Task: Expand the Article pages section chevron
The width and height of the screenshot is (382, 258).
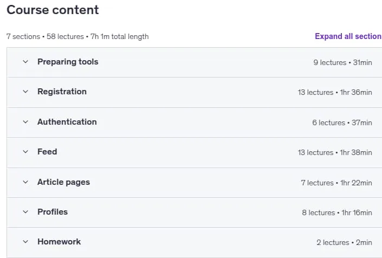Action: point(25,182)
